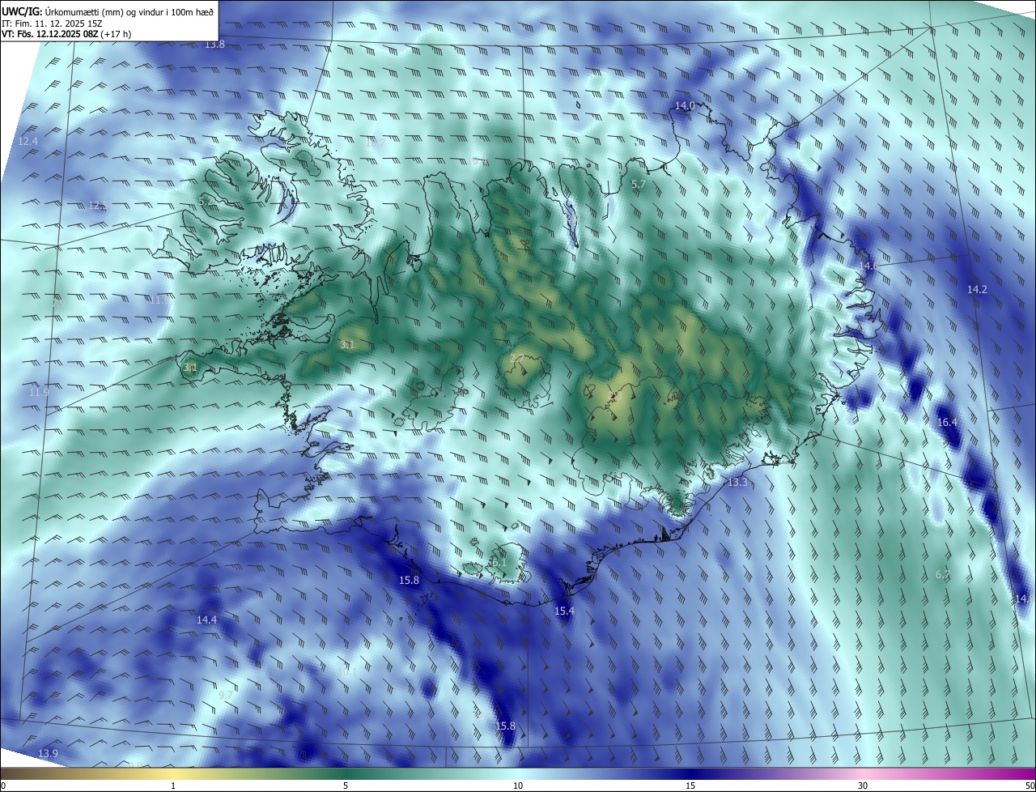Click the 11.9 value label on the map
Image resolution: width=1036 pixels, height=792 pixels.
click(39, 392)
